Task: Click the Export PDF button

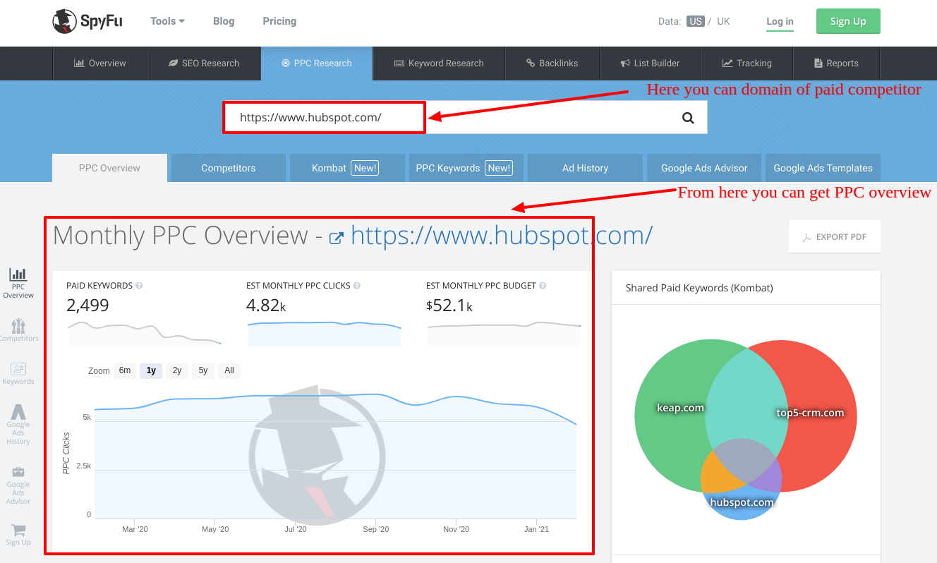Action: coord(835,237)
